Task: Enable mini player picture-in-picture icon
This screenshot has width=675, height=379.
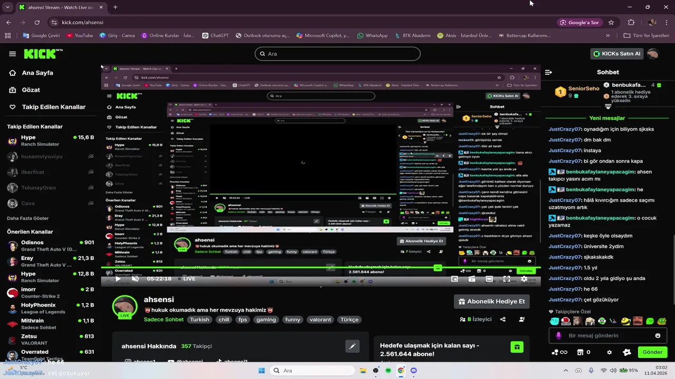Action: pos(454,279)
